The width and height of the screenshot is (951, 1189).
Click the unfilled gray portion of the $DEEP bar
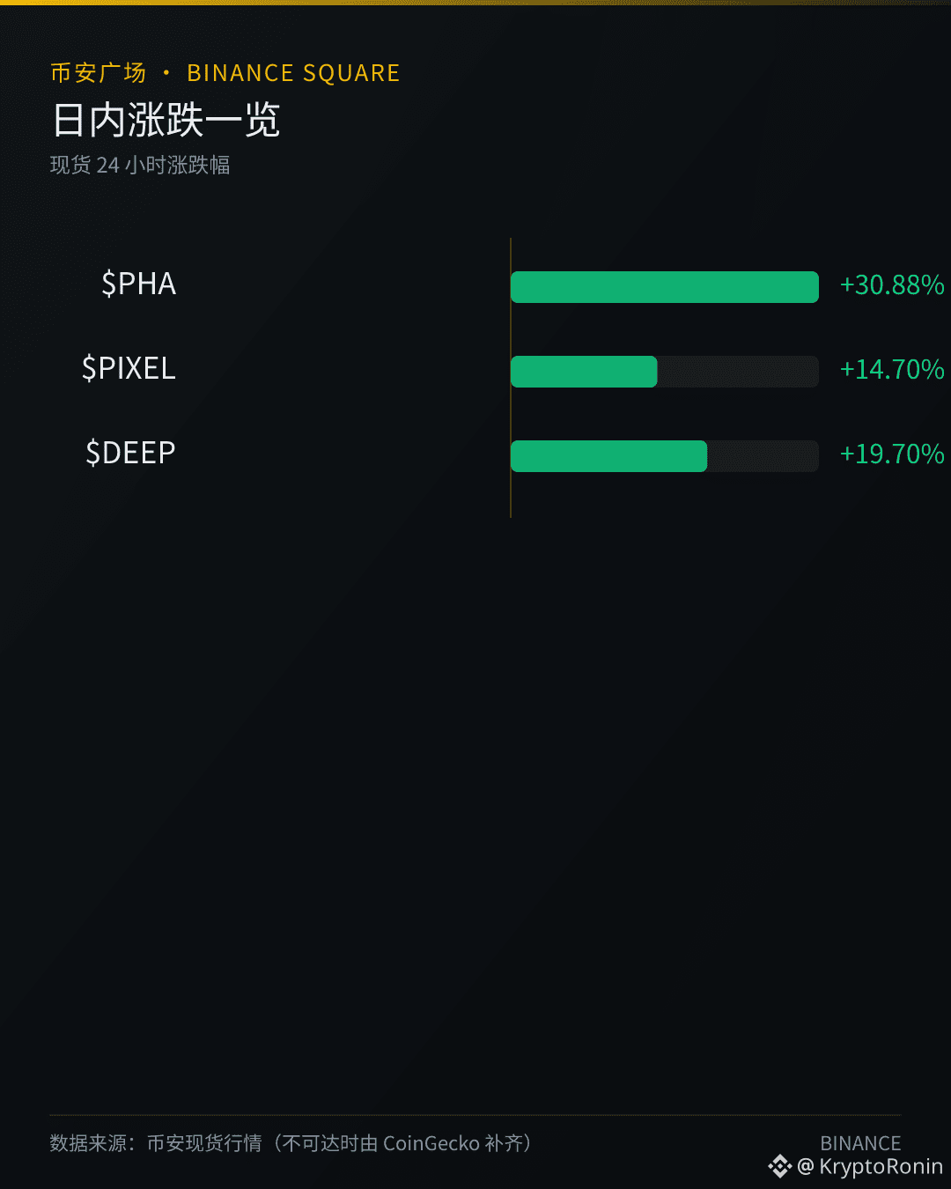pyautogui.click(x=763, y=456)
